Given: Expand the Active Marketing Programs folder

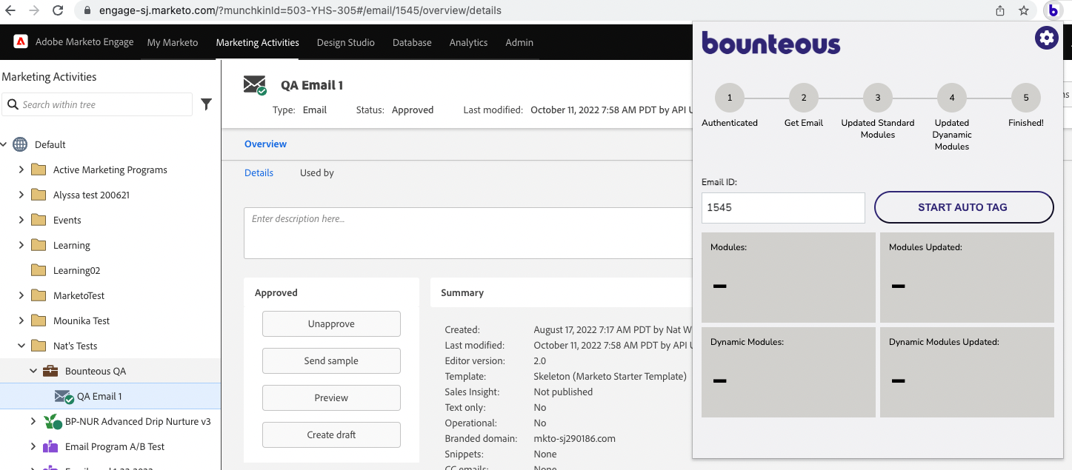Looking at the screenshot, I should 21,169.
